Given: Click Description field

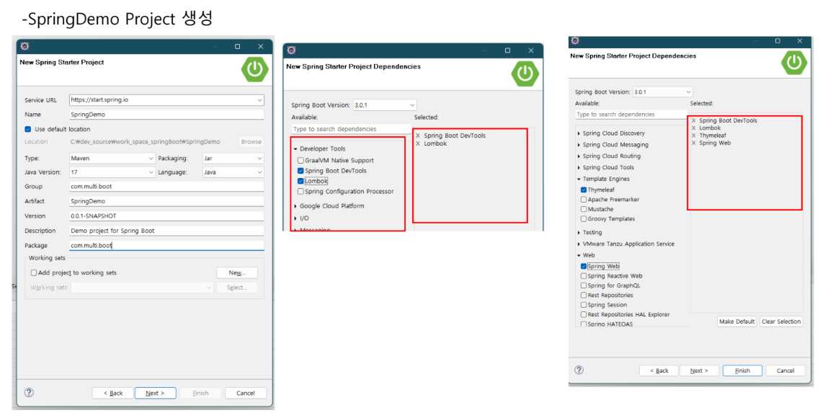Looking at the screenshot, I should 167,231.
